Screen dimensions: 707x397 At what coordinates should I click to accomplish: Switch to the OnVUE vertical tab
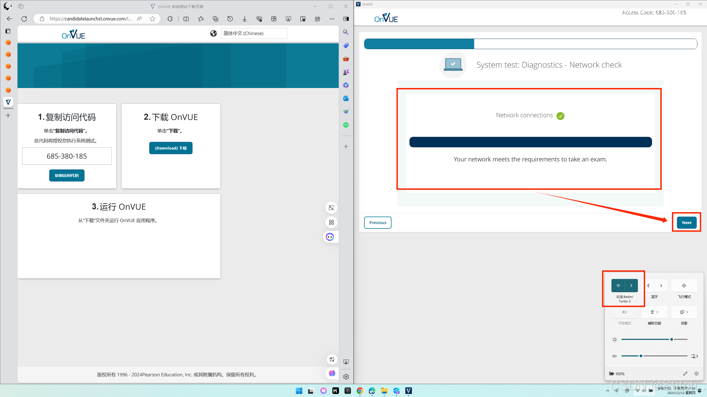click(8, 102)
